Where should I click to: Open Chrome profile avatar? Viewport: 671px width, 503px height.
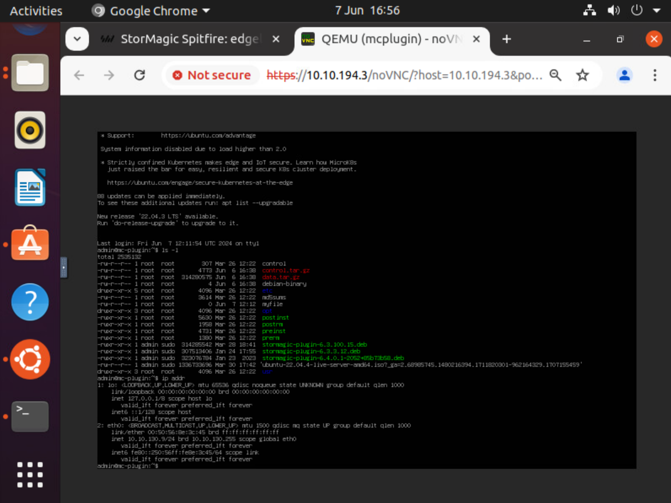pyautogui.click(x=624, y=75)
